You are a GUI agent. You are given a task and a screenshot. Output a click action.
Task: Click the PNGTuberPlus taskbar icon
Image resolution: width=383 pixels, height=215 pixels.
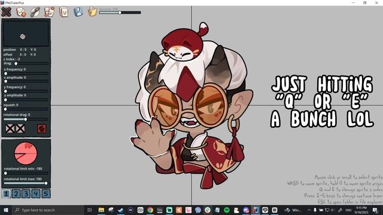point(256,210)
